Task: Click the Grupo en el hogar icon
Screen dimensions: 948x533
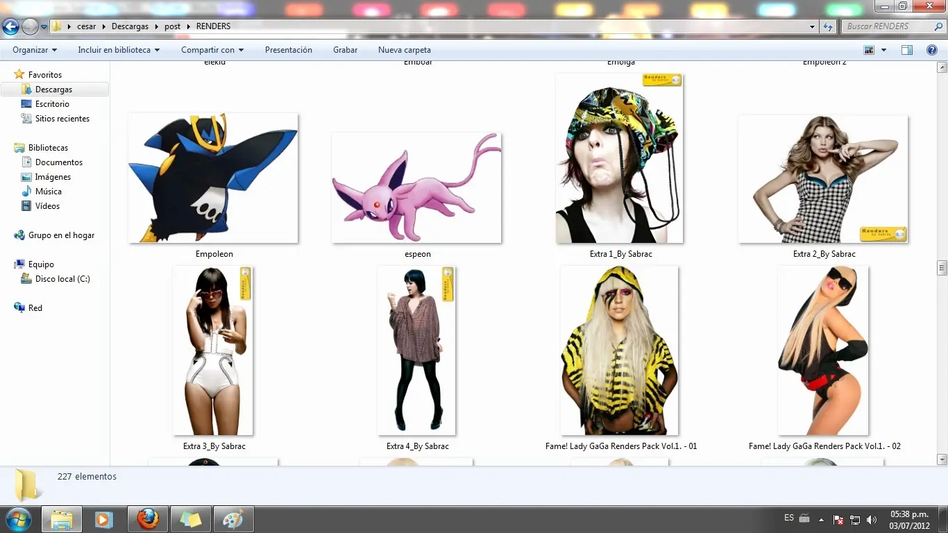Action: pos(19,235)
